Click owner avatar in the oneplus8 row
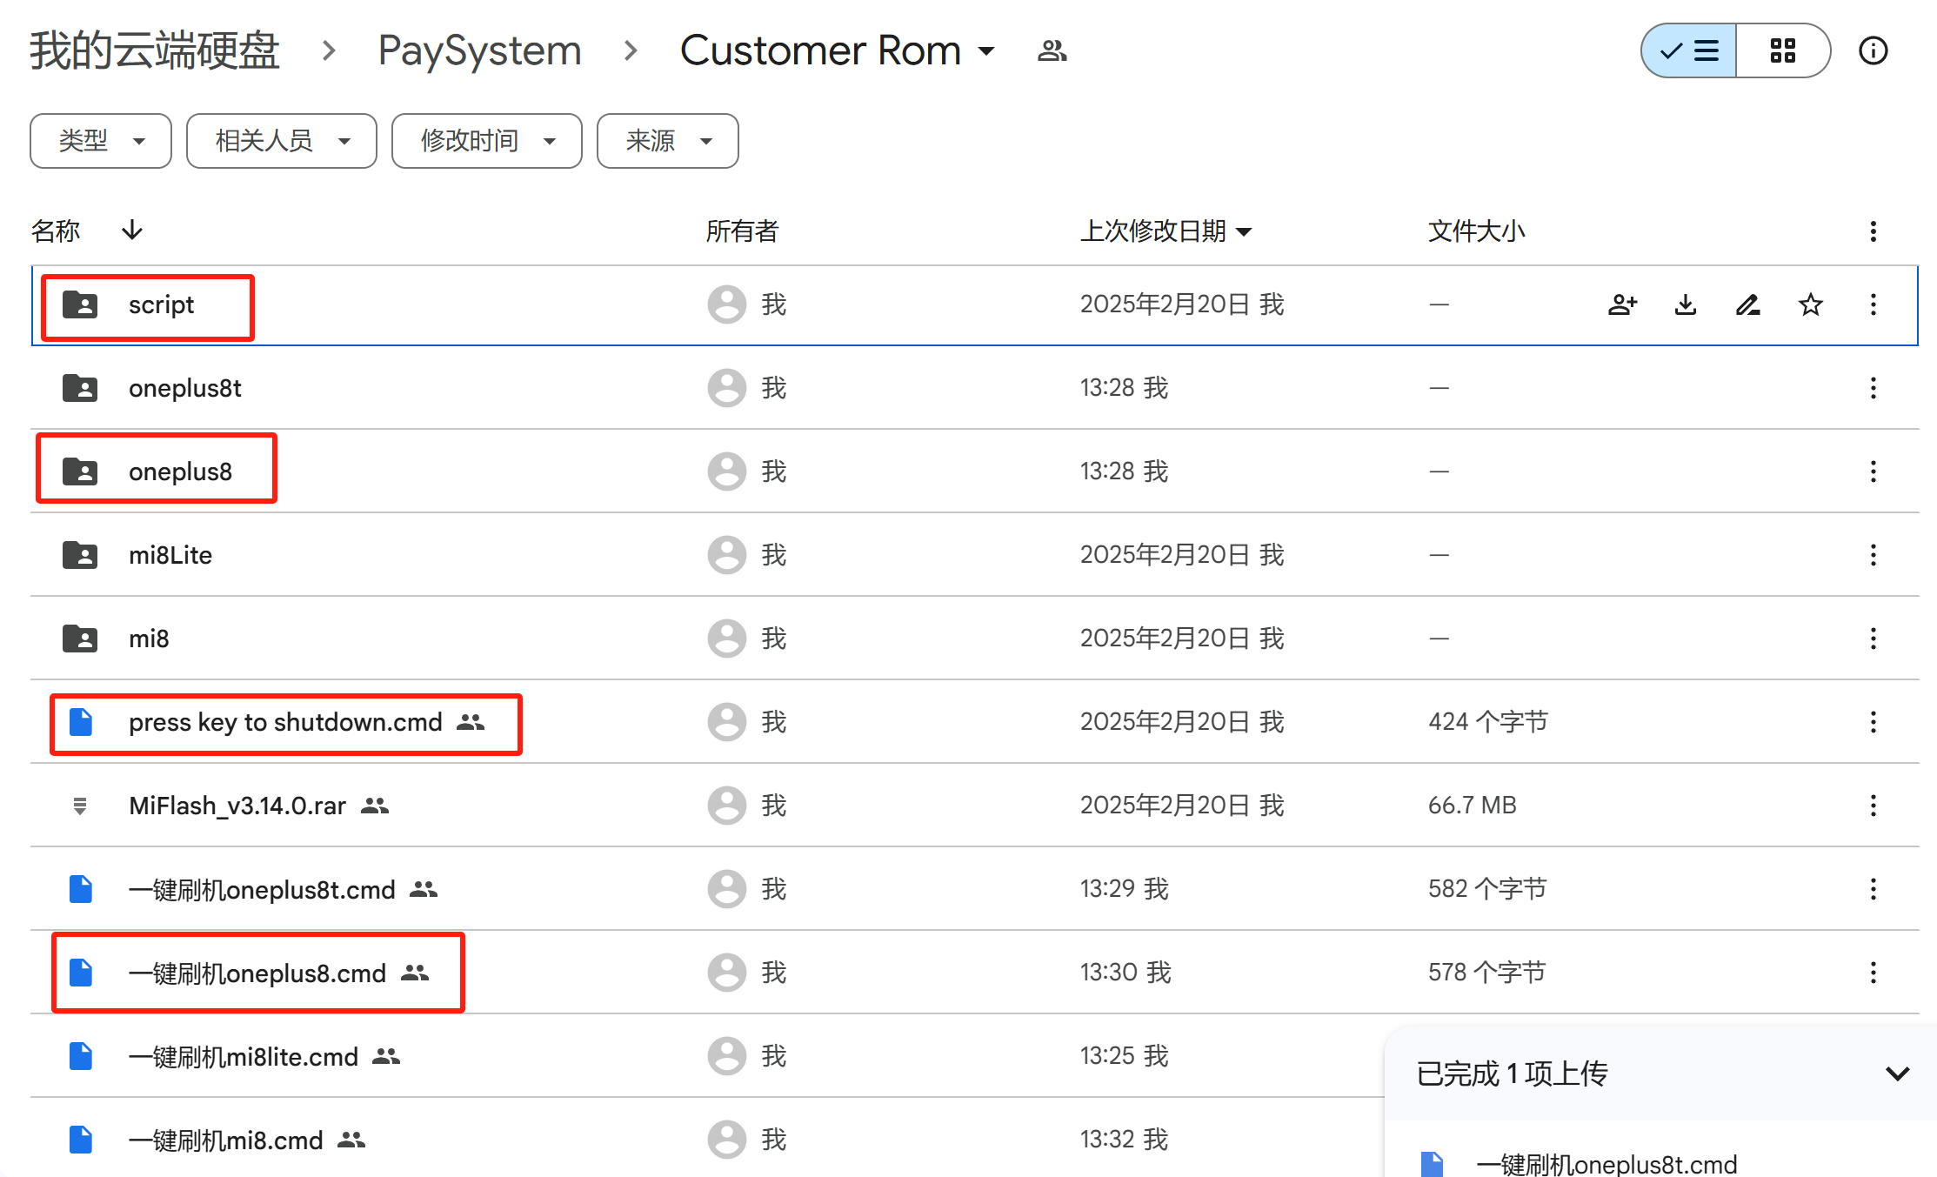The image size is (1937, 1177). 726,471
